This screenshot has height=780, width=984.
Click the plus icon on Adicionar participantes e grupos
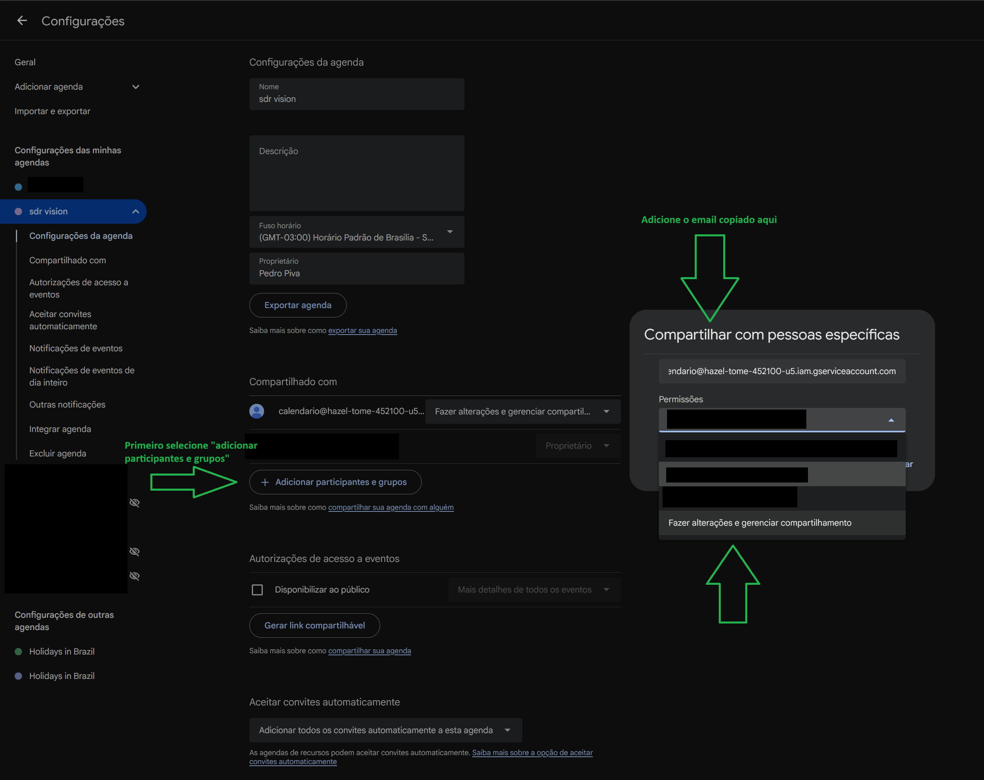pos(265,482)
